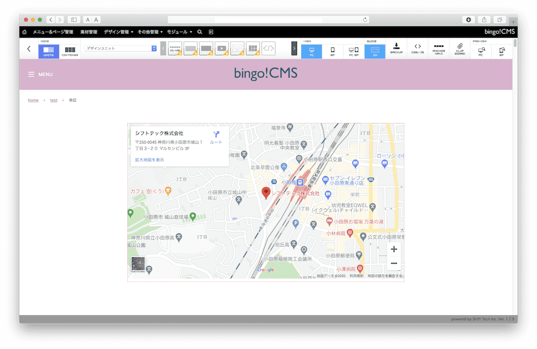Expand その他管理 dropdown menu
The image size is (537, 349).
tap(150, 32)
